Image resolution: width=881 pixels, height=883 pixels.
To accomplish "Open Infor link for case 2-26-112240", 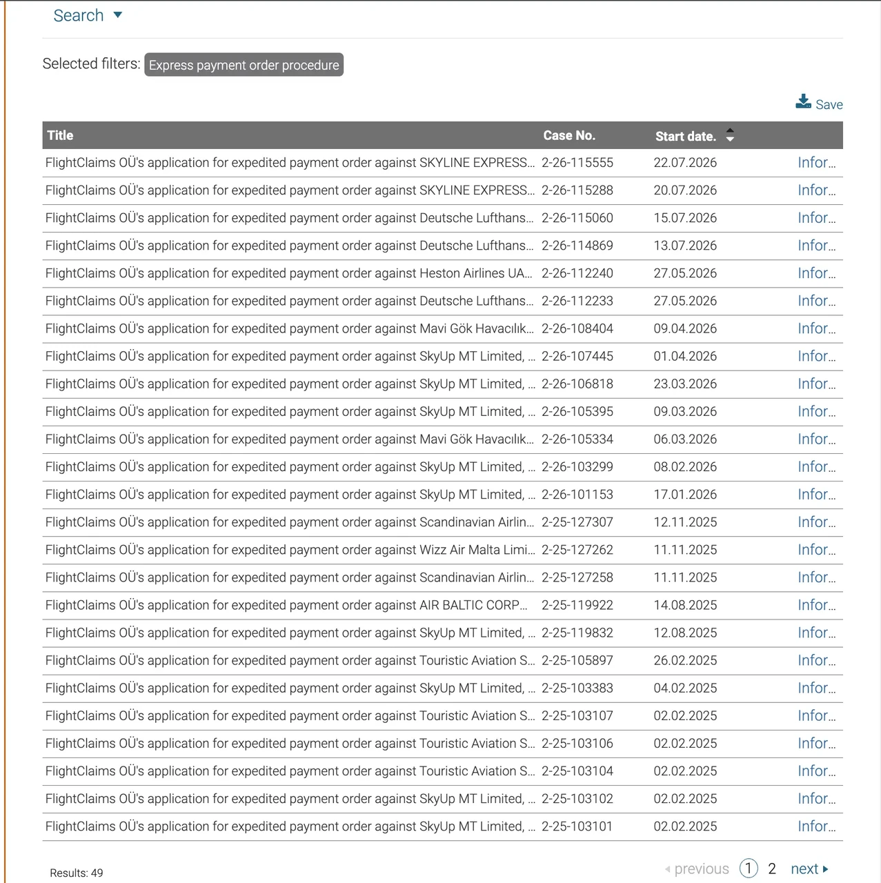I will pos(816,272).
